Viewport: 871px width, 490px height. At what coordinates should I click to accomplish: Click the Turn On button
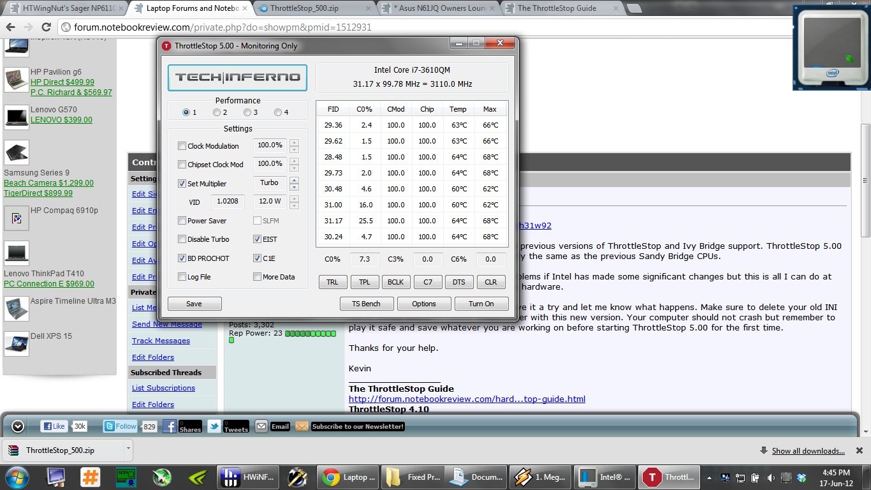click(x=481, y=304)
